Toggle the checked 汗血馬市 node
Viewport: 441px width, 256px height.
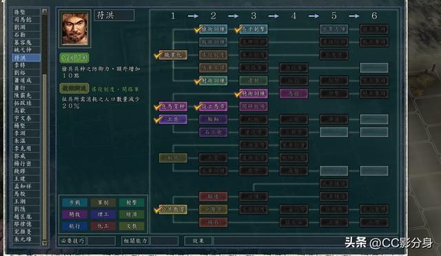(x=213, y=107)
